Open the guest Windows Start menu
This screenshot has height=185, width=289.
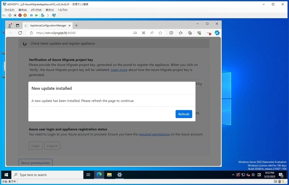6,175
